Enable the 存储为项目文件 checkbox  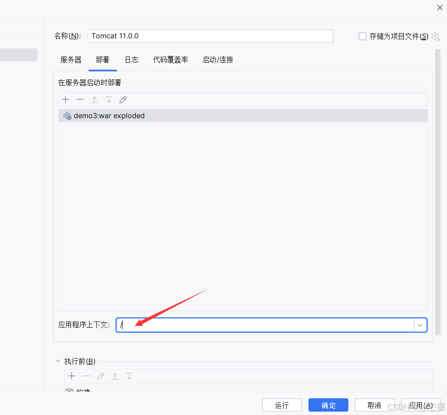coord(362,36)
